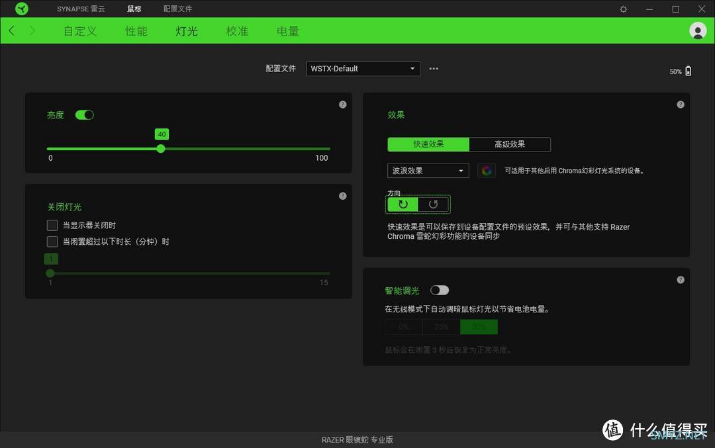Click the RAZER 眼镜蛇 专业版 device label
The width and height of the screenshot is (715, 448).
357,439
